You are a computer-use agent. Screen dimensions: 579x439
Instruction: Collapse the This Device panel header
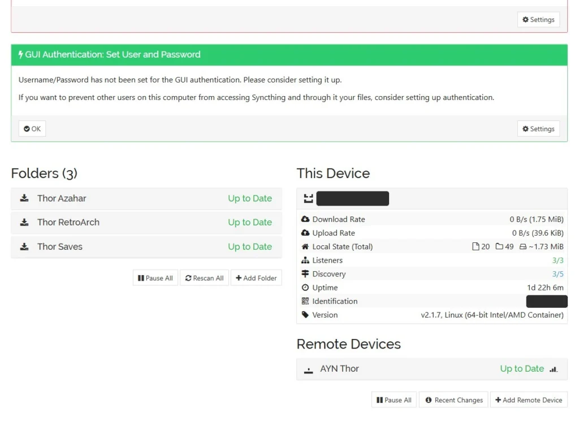pyautogui.click(x=431, y=198)
